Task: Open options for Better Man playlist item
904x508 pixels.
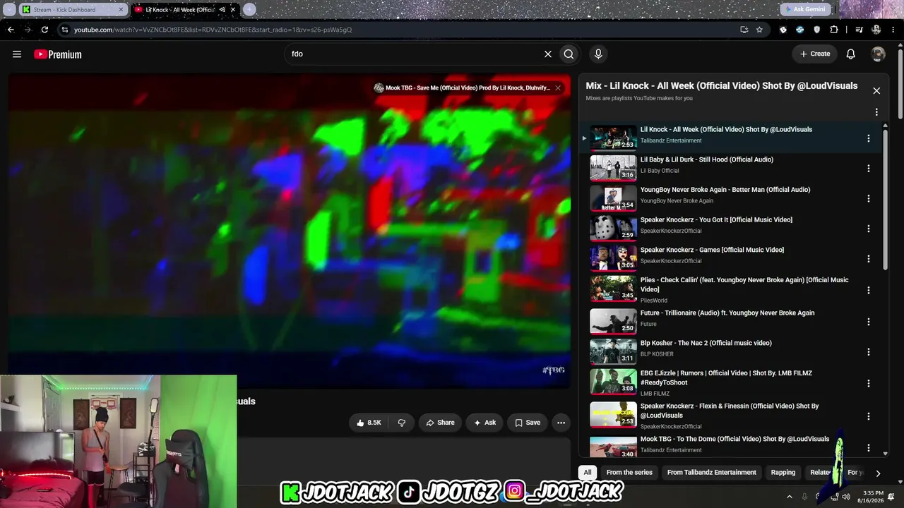Action: point(869,199)
